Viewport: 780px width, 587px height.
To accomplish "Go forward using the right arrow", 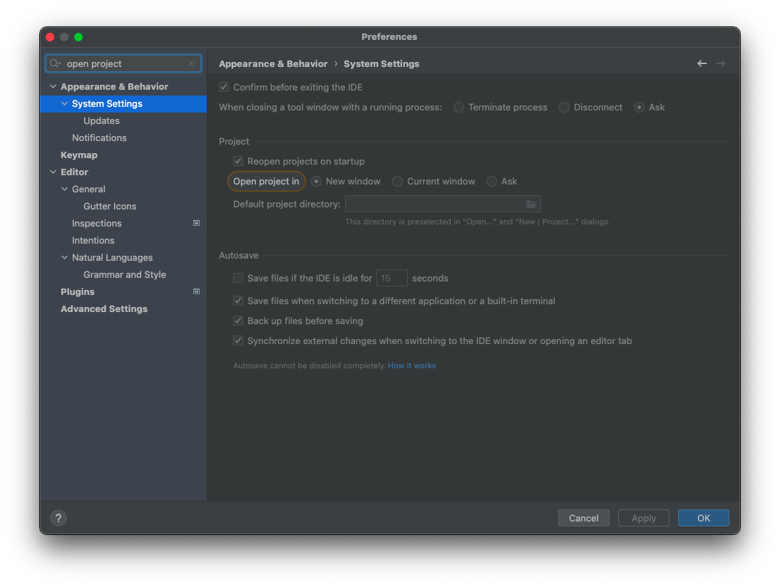I will pyautogui.click(x=721, y=63).
